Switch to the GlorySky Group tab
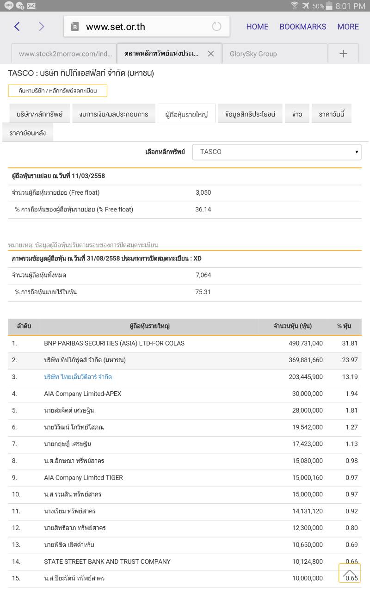 point(275,54)
